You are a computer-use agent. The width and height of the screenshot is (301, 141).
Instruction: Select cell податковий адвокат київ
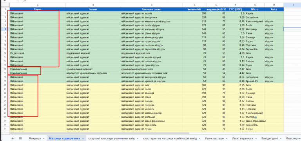[152, 53]
